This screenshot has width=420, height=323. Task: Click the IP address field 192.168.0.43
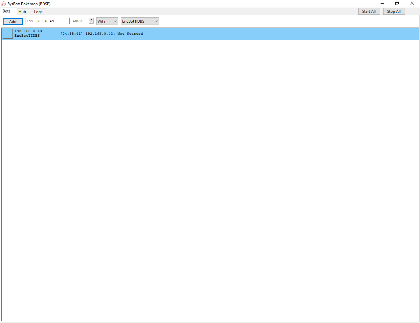click(48, 21)
